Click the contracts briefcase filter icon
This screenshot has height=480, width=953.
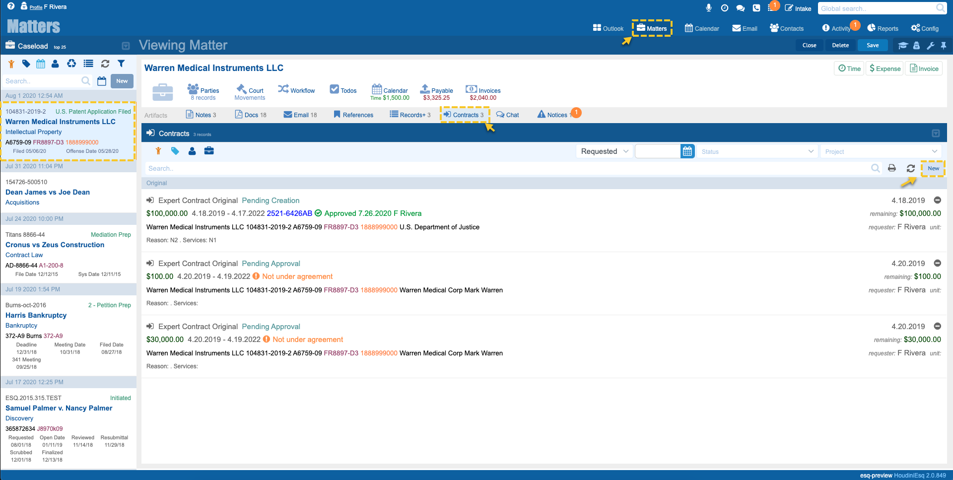coord(209,151)
